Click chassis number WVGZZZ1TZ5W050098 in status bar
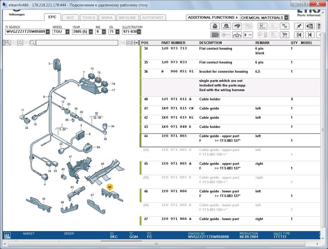The height and width of the screenshot is (249, 328). [208, 237]
